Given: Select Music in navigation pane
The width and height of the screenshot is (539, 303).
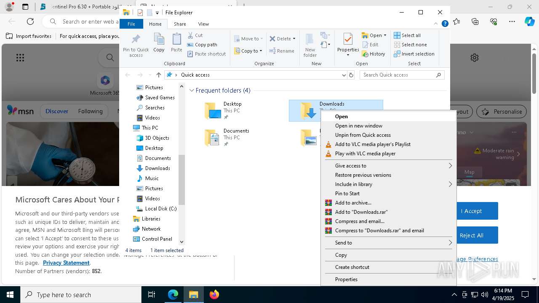Looking at the screenshot, I should pos(147,178).
